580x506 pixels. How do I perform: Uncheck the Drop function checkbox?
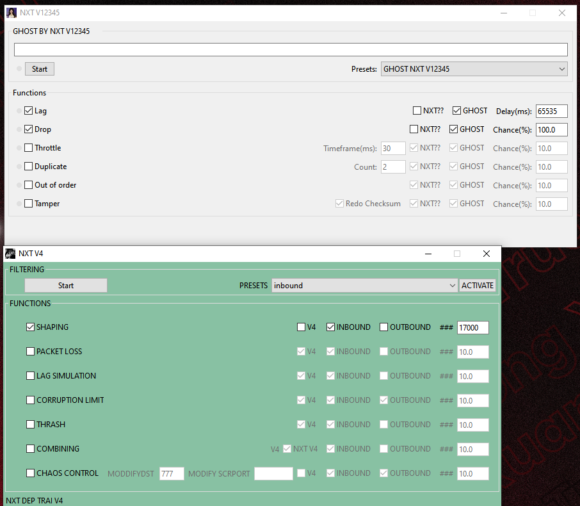(28, 129)
